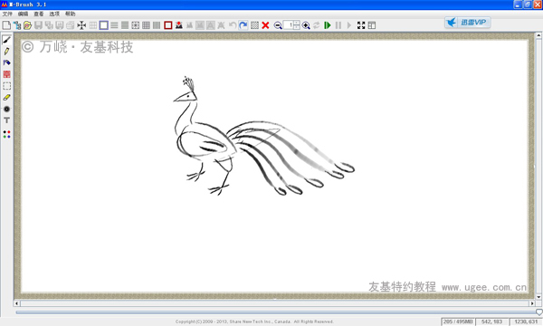Click the 迅雷VIP button

coord(468,23)
